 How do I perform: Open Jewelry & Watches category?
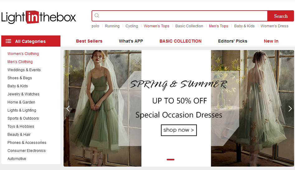tap(23, 94)
